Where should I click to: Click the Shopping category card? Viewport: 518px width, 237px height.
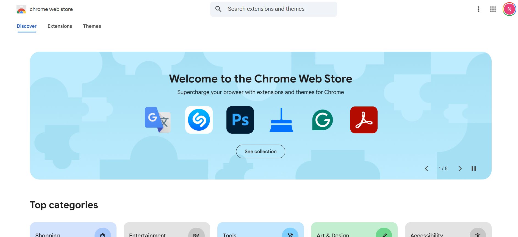coord(73,230)
